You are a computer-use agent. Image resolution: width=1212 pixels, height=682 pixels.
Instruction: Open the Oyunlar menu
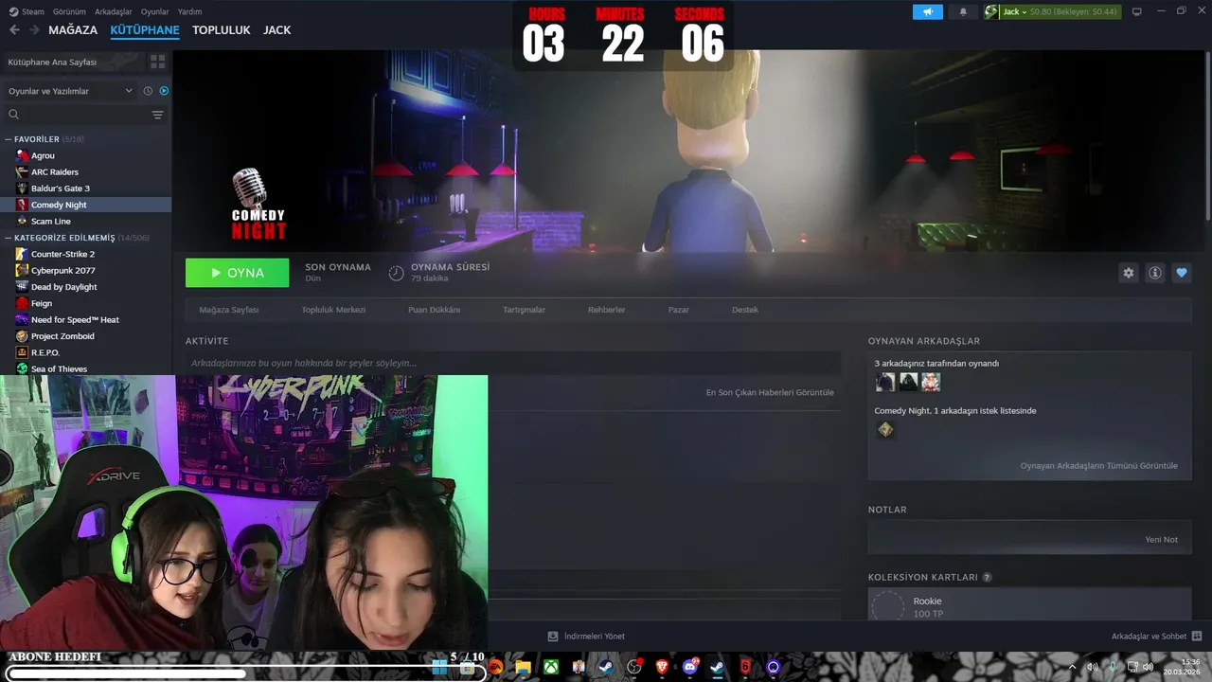(154, 11)
